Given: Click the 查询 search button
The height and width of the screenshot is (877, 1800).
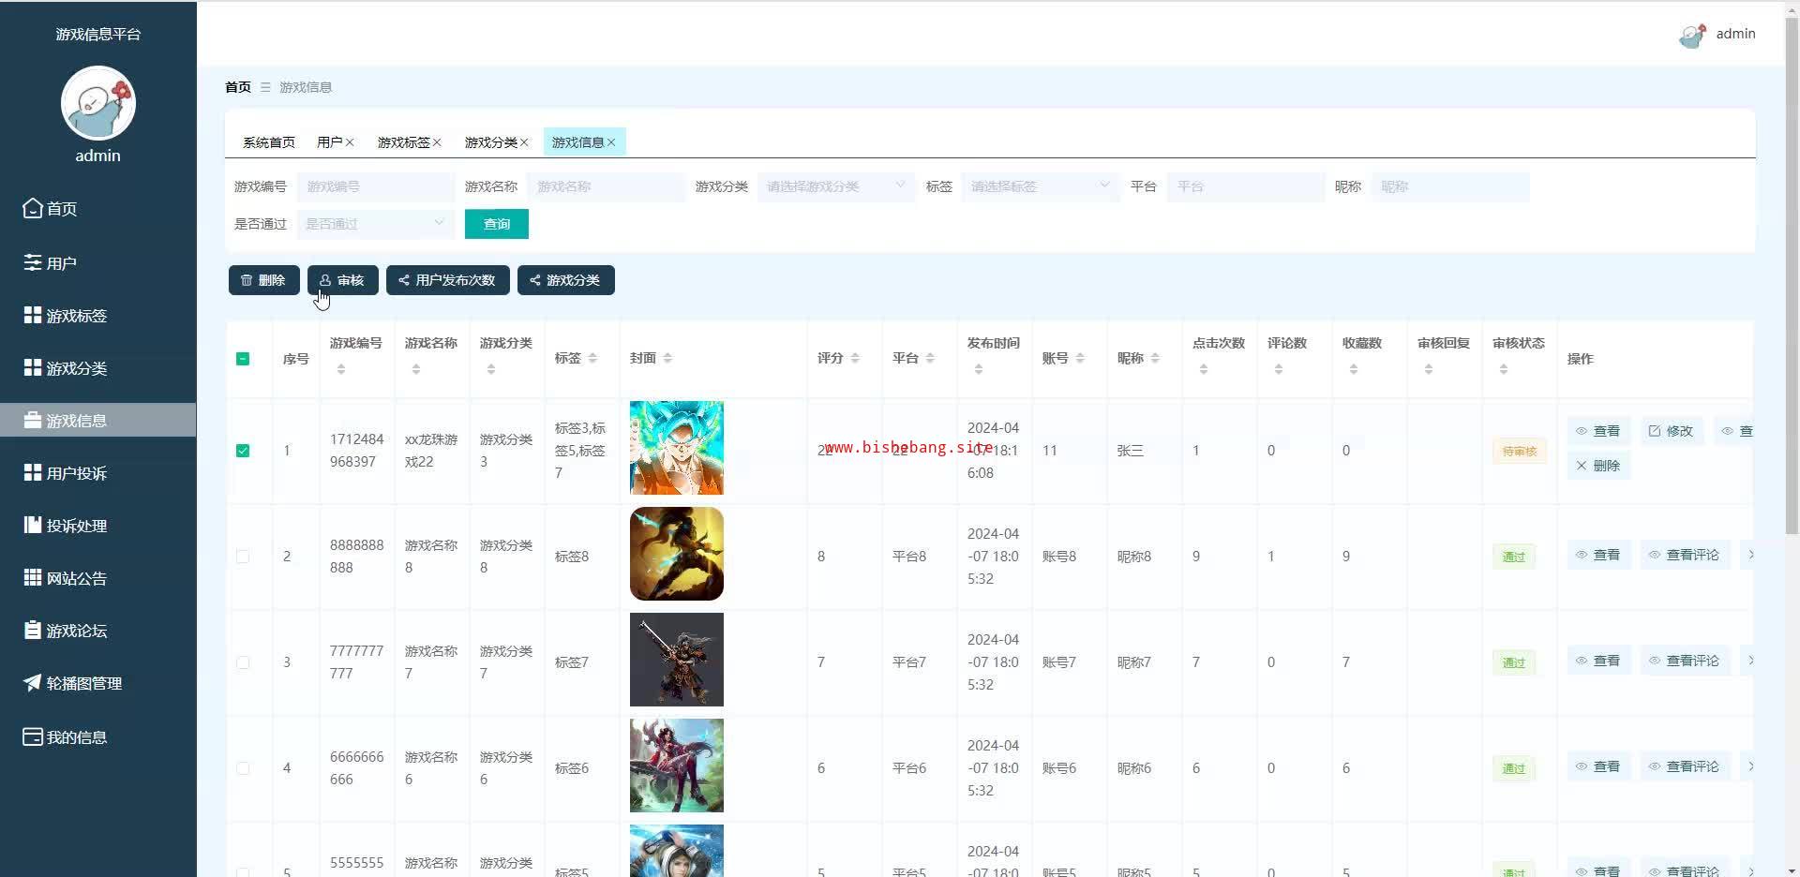Looking at the screenshot, I should point(496,224).
